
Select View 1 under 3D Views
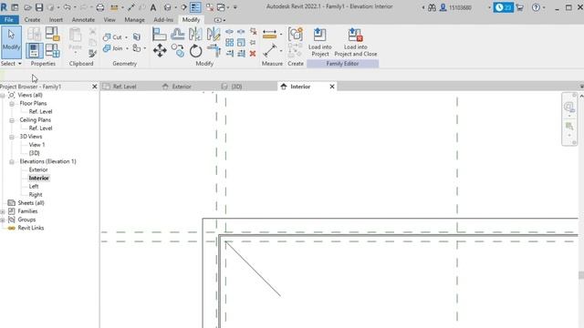tap(36, 145)
